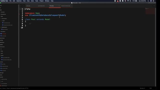Screen dimensions: 160x90
Task: Open welcome.blade.php from the sidebar
Action: [x=7, y=60]
